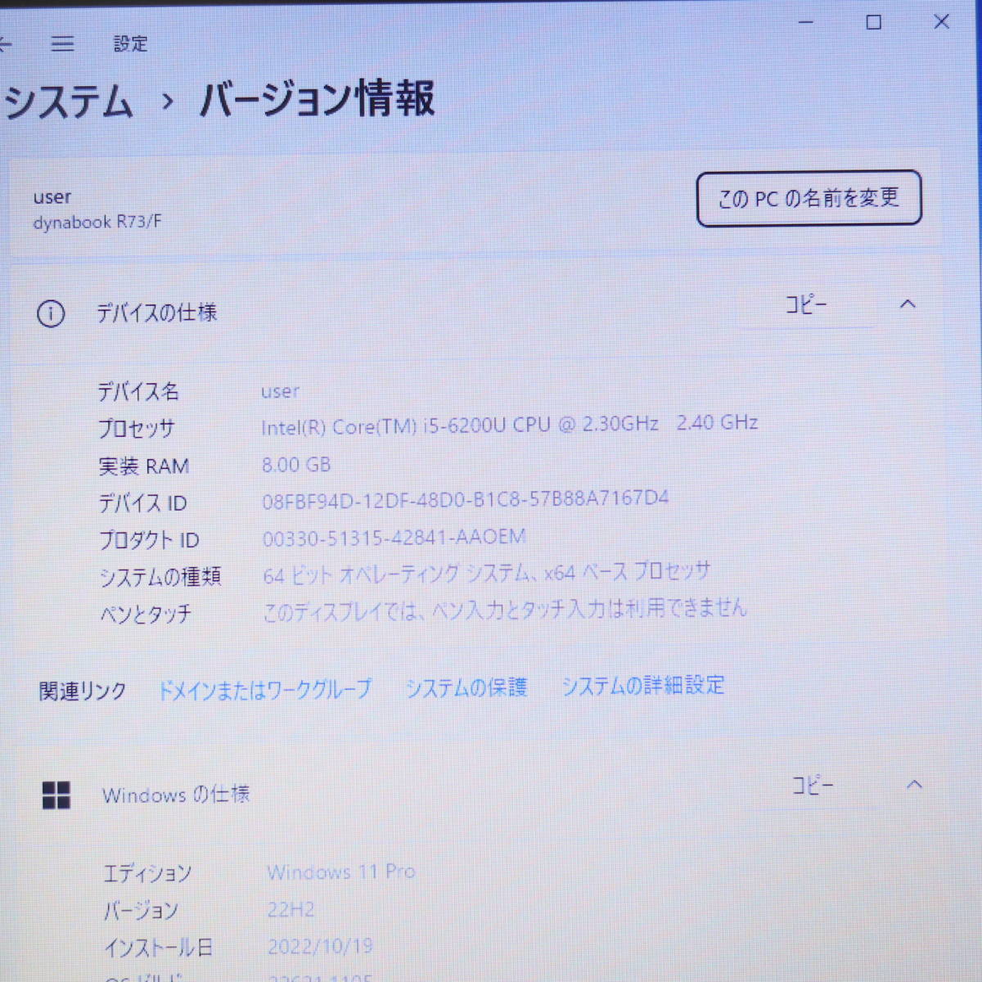Click the 実装 RAM label
Viewport: 982px width, 982px height.
[x=144, y=466]
